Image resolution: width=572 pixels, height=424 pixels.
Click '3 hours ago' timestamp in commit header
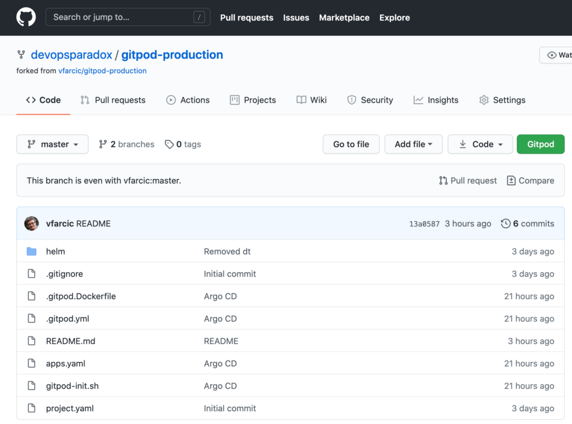point(468,224)
